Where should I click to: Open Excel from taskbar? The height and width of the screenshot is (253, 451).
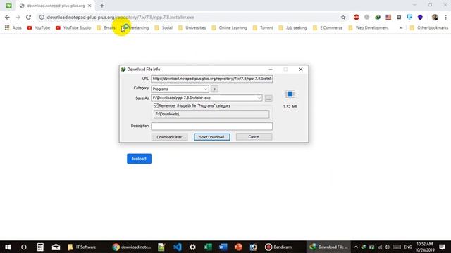point(208,247)
